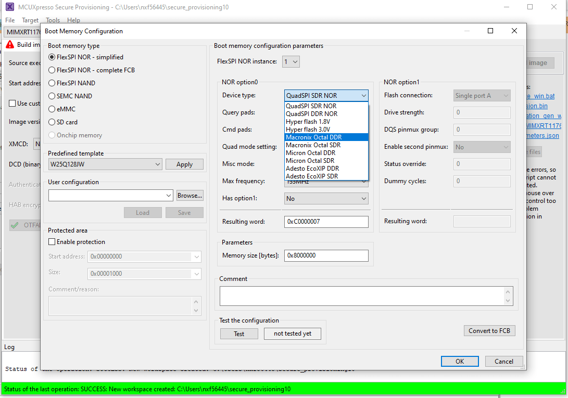Open the parameters.json link
The image size is (568, 398).
point(542,136)
